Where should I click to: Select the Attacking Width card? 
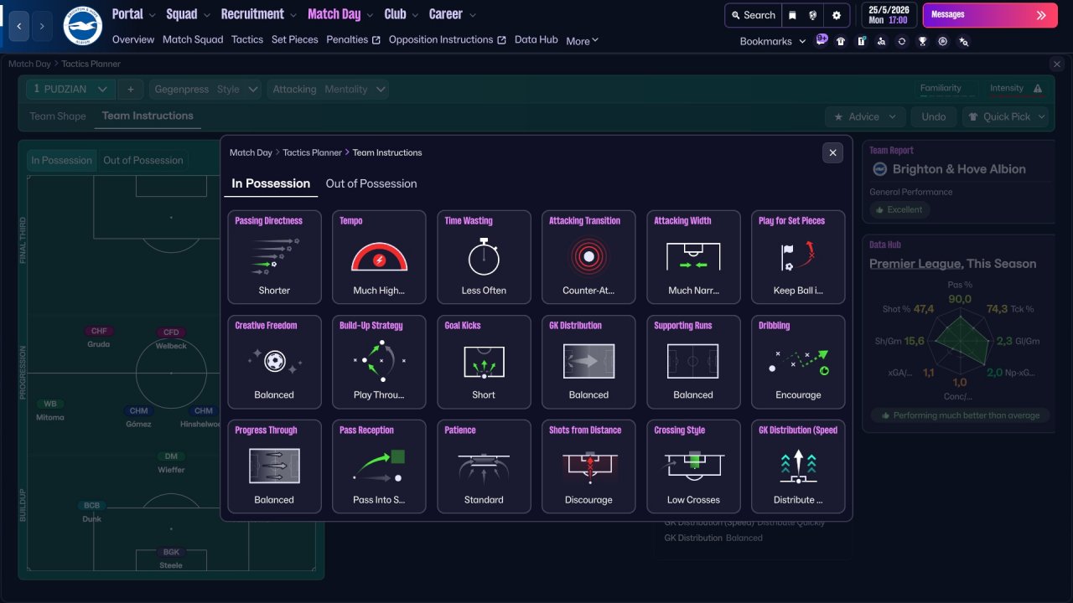coord(693,257)
